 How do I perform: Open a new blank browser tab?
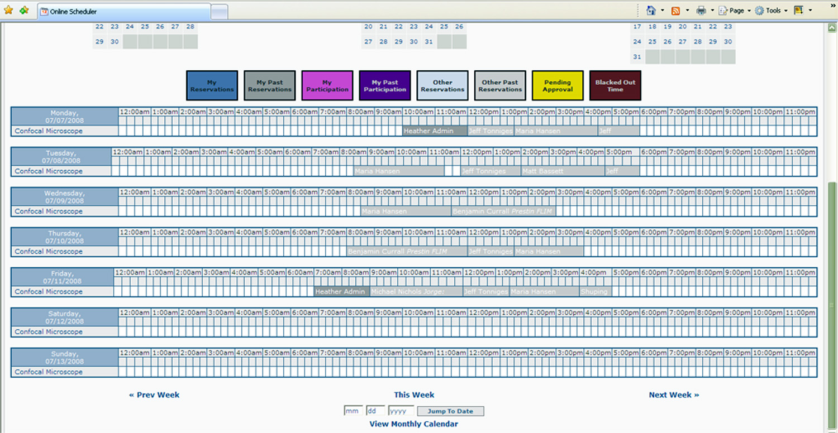click(x=220, y=12)
